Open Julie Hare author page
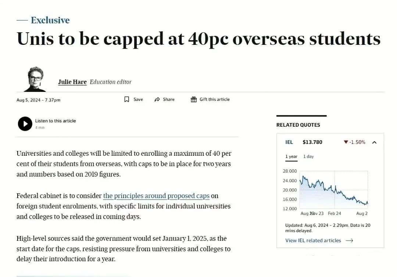 72,82
